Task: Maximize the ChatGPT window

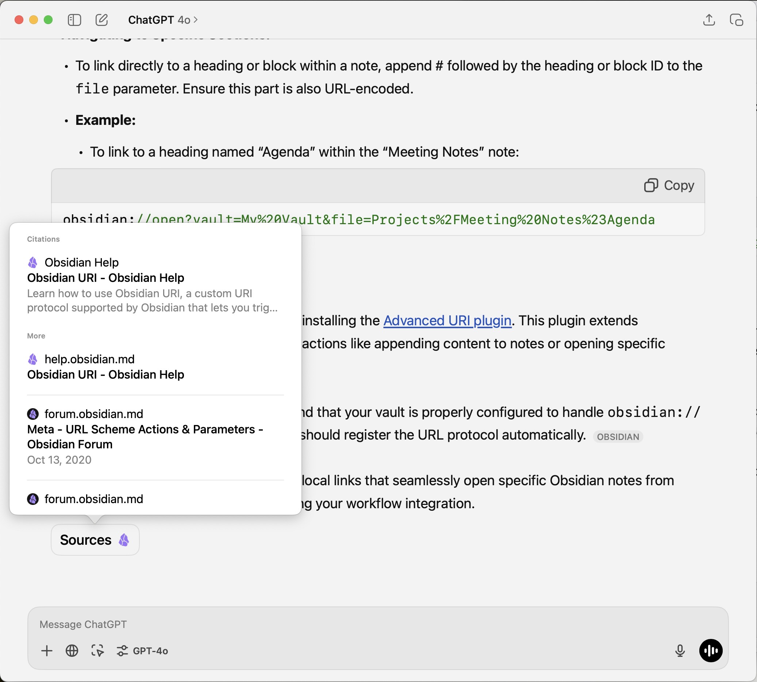Action: (48, 20)
